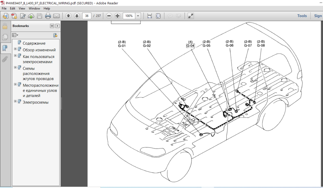Viewport: 323px width, 188px height.
Task: Open the File menu
Action: pyautogui.click(x=4, y=9)
